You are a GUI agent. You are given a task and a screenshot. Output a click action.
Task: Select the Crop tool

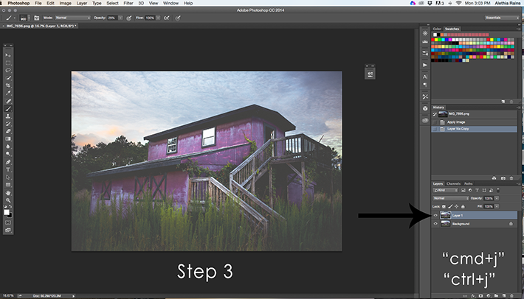tap(8, 85)
